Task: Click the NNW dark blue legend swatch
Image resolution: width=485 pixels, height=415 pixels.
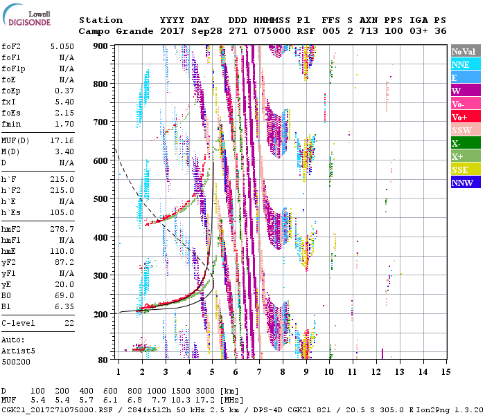Action: [466, 182]
